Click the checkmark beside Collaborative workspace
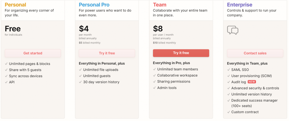This screenshot has width=289, height=121. pyautogui.click(x=154, y=76)
